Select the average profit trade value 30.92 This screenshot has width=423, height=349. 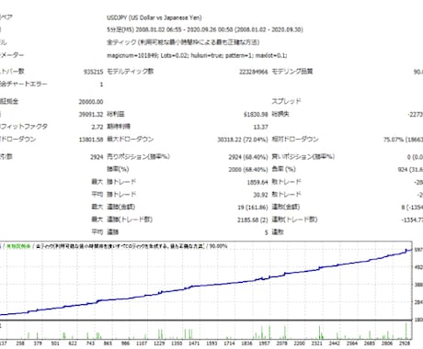[260, 195]
